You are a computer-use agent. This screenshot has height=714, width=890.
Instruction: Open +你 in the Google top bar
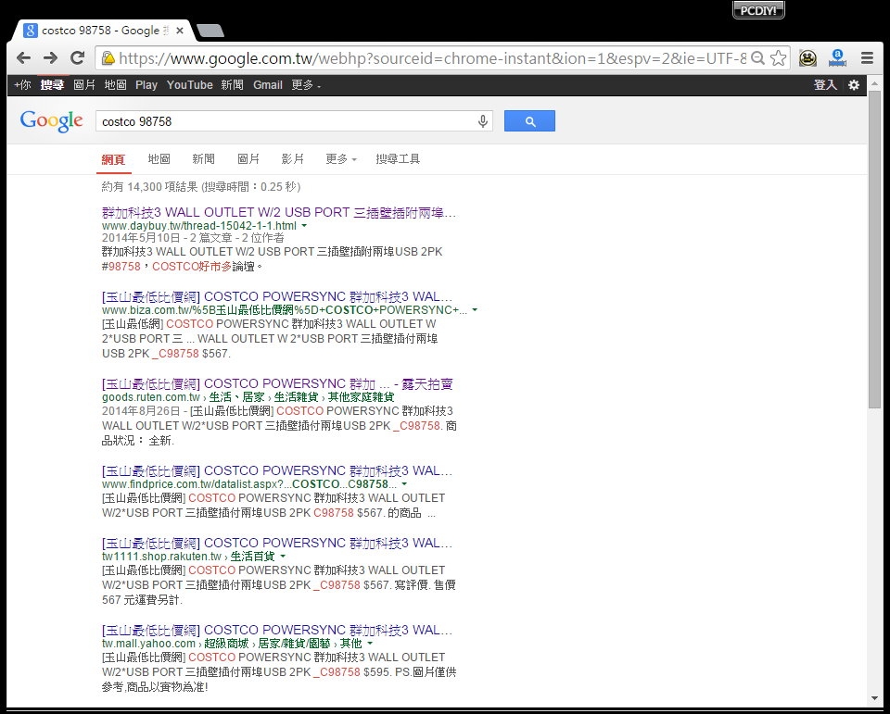point(22,85)
